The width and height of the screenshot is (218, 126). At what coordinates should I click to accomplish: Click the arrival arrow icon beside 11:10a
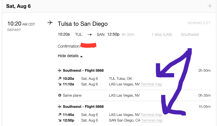[x=59, y=84]
